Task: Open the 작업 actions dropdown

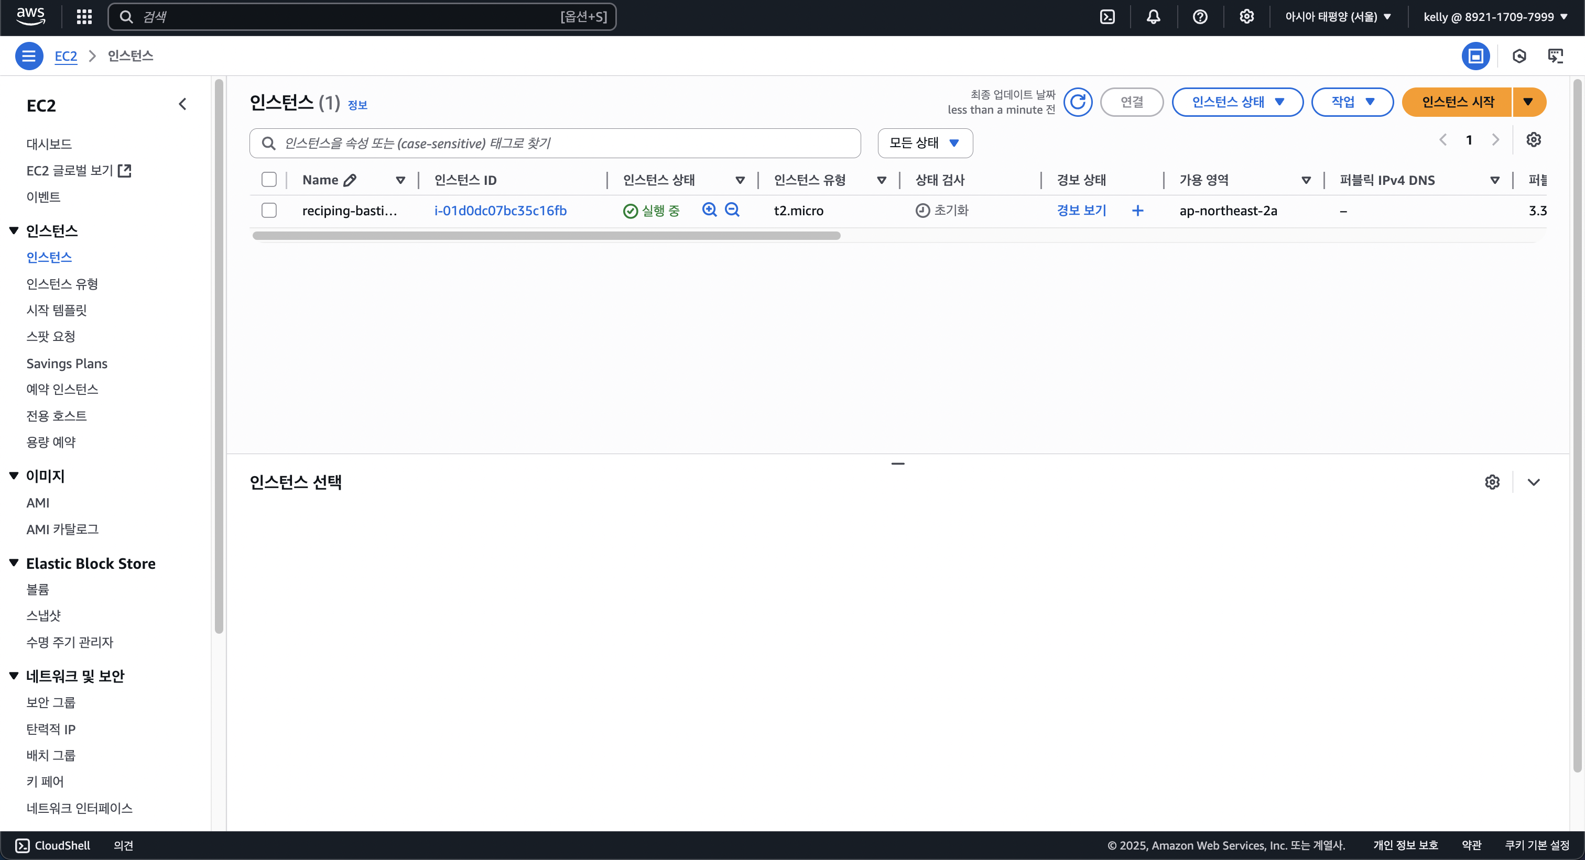Action: coord(1352,102)
